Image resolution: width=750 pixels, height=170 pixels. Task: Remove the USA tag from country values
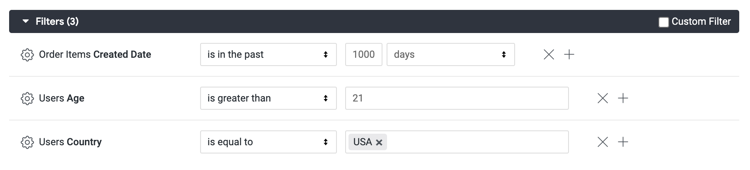[379, 142]
